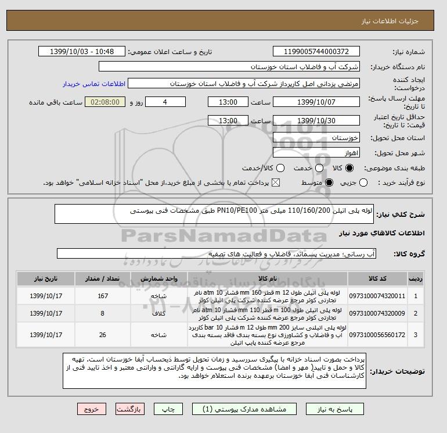Click the کد کالا column header
The width and height of the screenshot is (447, 433).
377,278
